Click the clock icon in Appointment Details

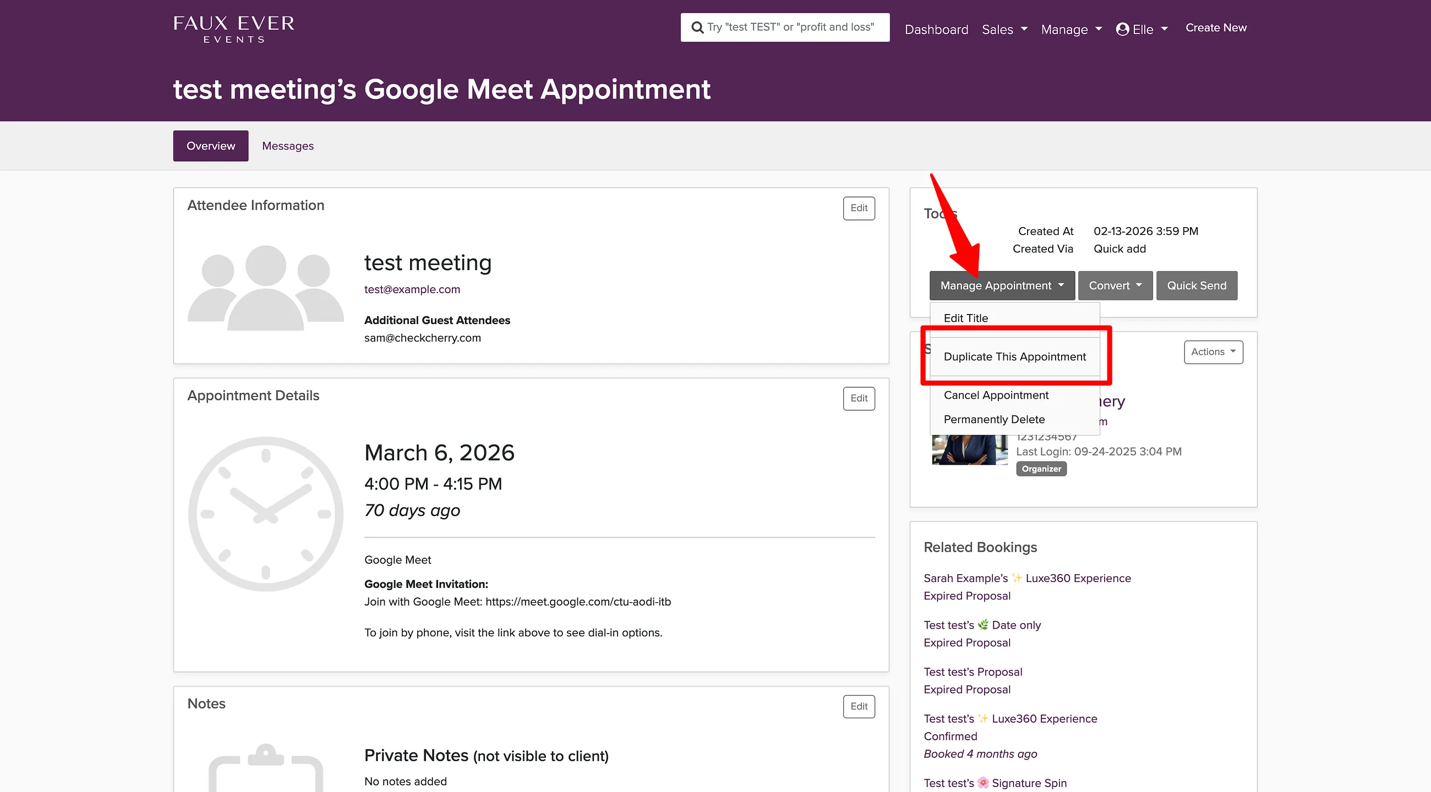pos(265,514)
